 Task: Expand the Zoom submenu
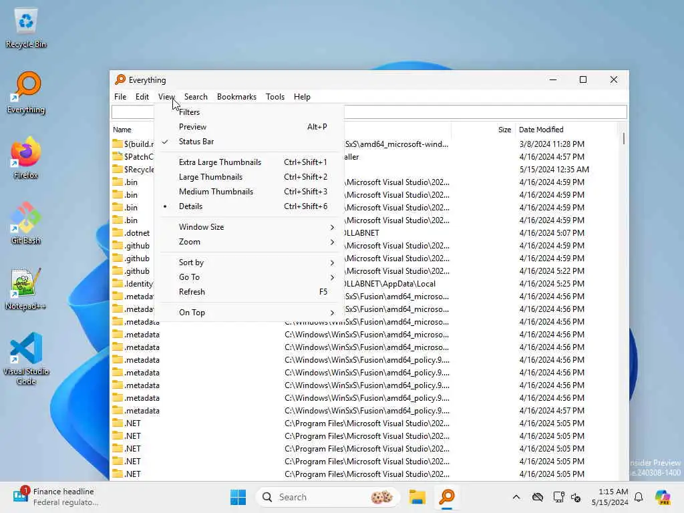pyautogui.click(x=250, y=242)
